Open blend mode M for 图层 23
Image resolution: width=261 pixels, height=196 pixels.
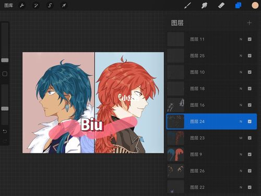241,138
